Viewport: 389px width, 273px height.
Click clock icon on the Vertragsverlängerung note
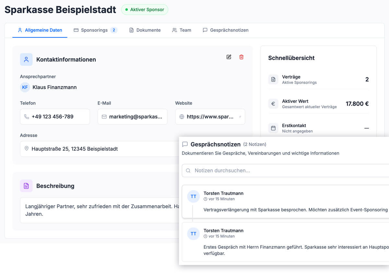tap(206, 199)
